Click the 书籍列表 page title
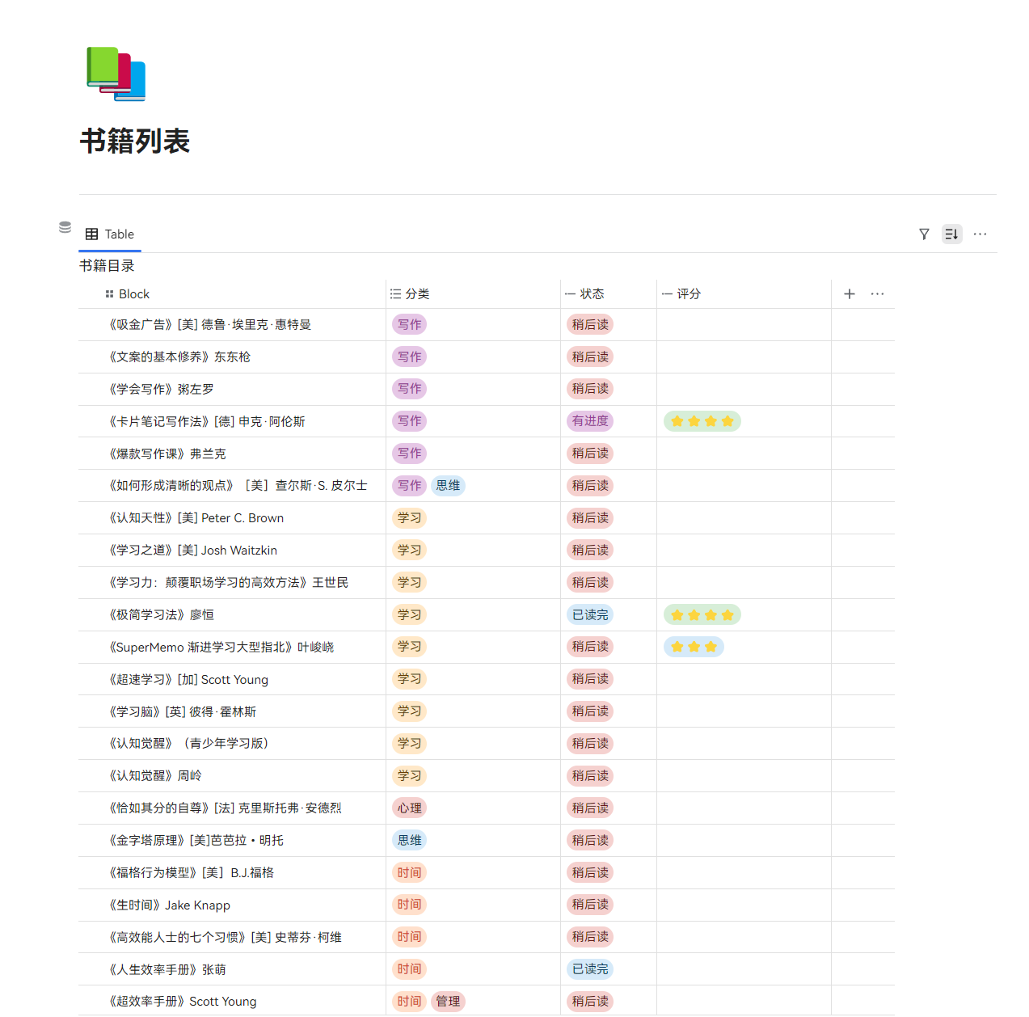This screenshot has width=1029, height=1017. 135,141
